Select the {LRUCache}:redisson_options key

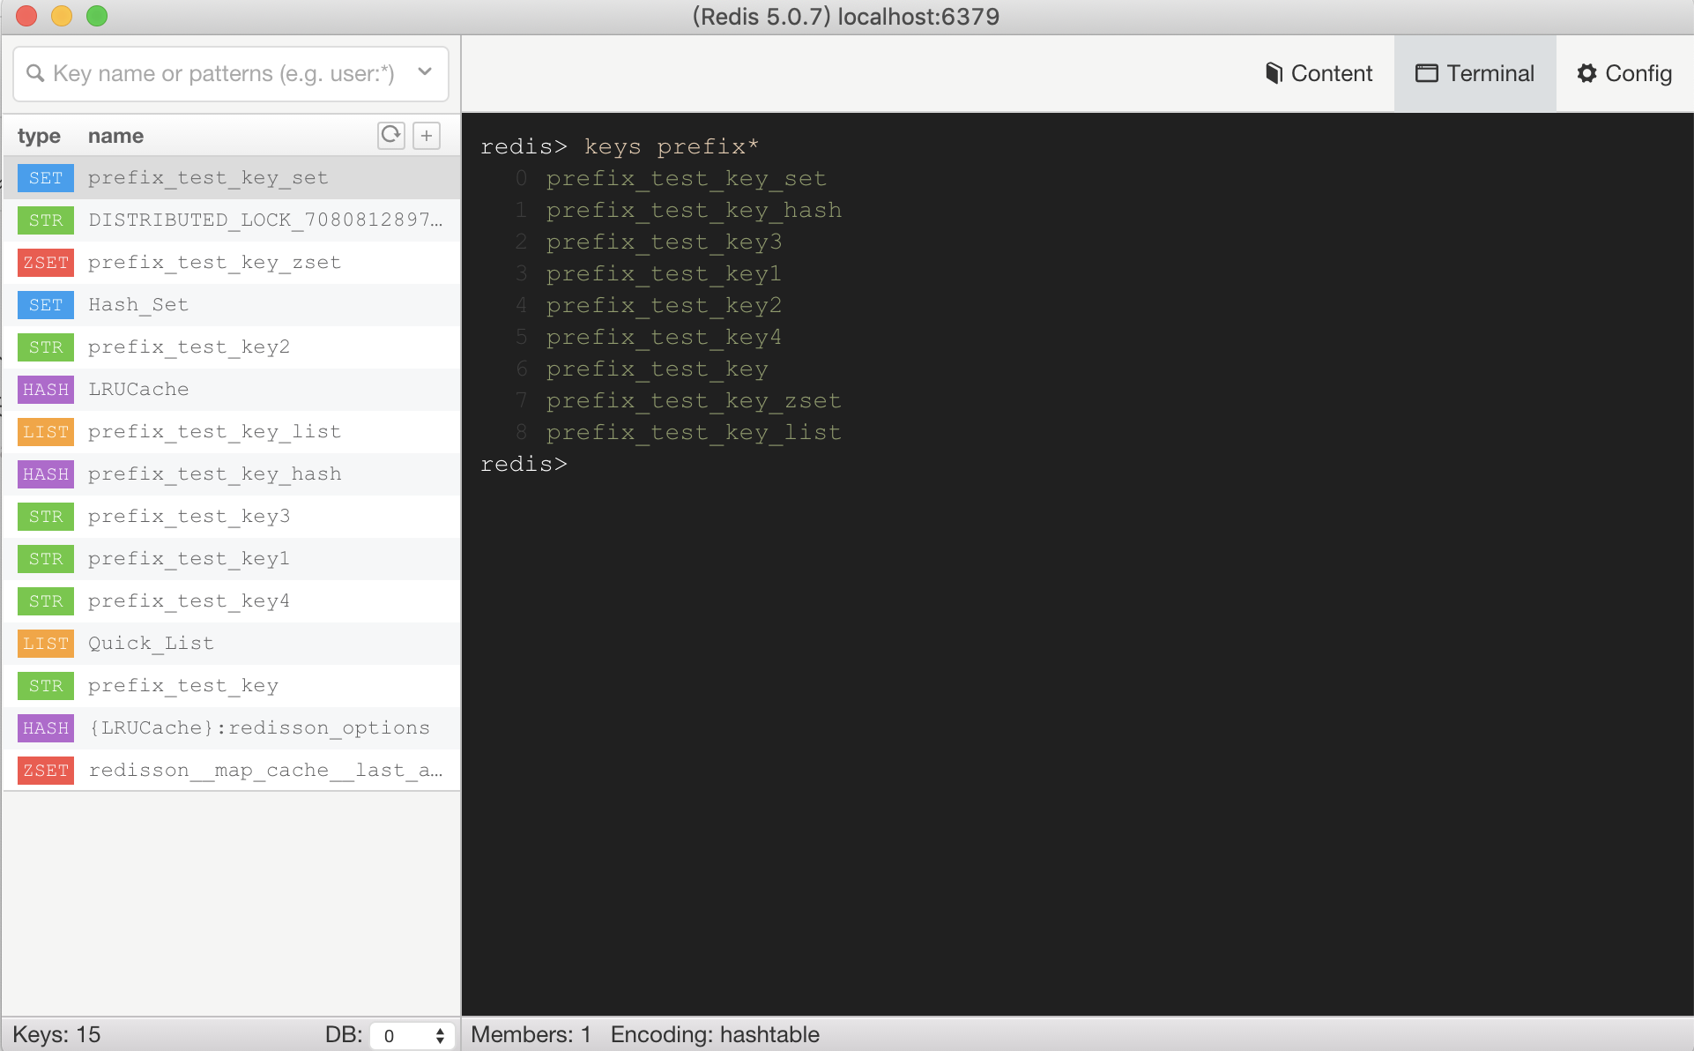click(x=231, y=728)
